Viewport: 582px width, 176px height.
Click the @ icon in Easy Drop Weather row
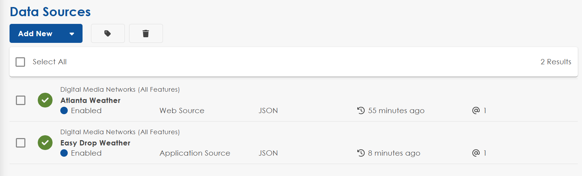click(476, 153)
